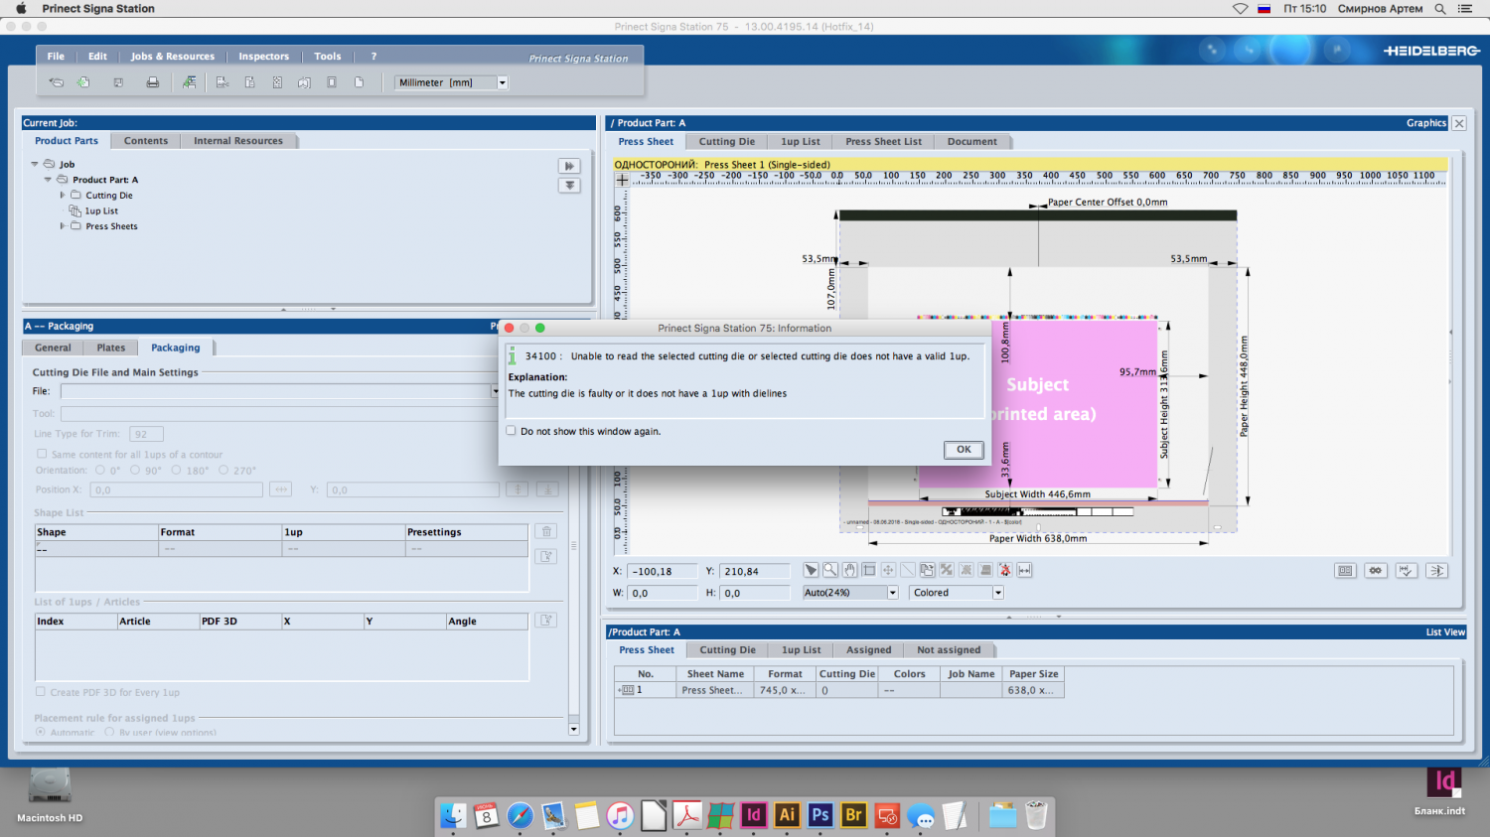Launch Safari from the Dock
The width and height of the screenshot is (1490, 837).
(x=520, y=815)
